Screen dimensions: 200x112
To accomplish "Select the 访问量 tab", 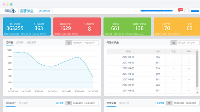I will pos(9,42).
